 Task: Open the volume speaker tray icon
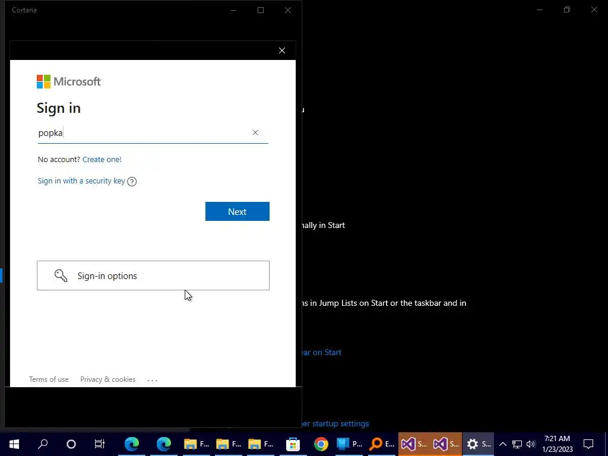[531, 444]
